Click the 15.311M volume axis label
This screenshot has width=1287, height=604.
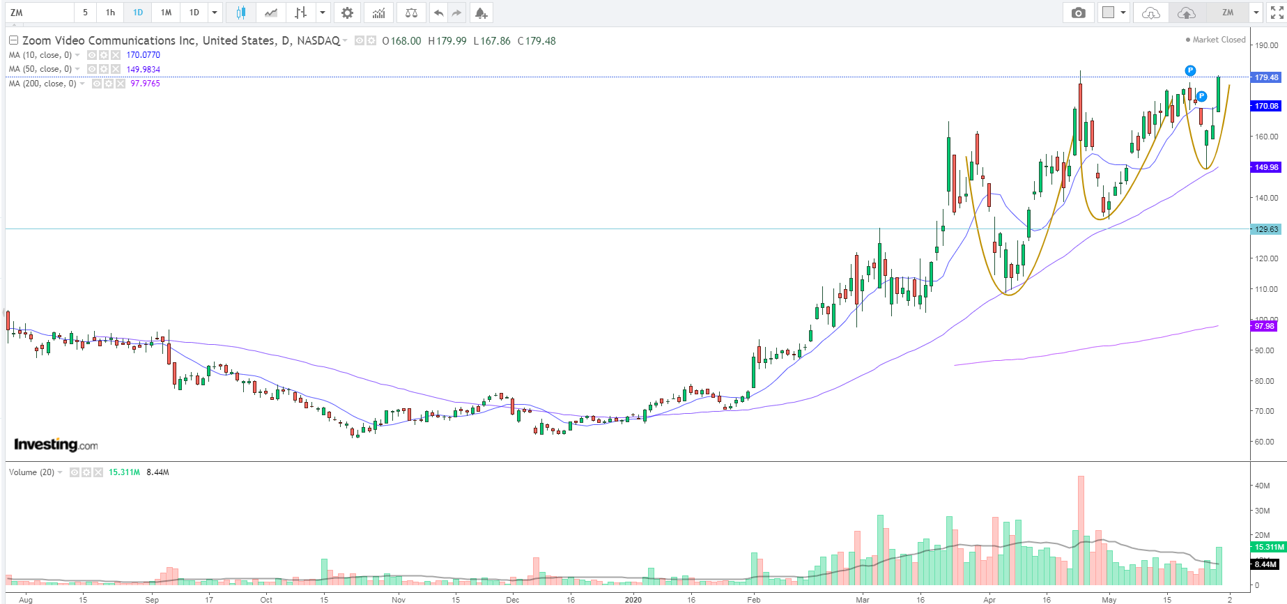point(1269,547)
